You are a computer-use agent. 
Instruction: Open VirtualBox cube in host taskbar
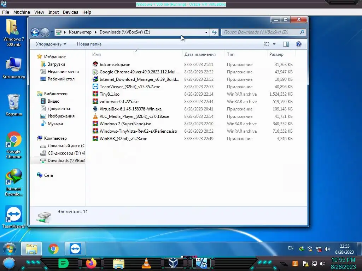173,263
